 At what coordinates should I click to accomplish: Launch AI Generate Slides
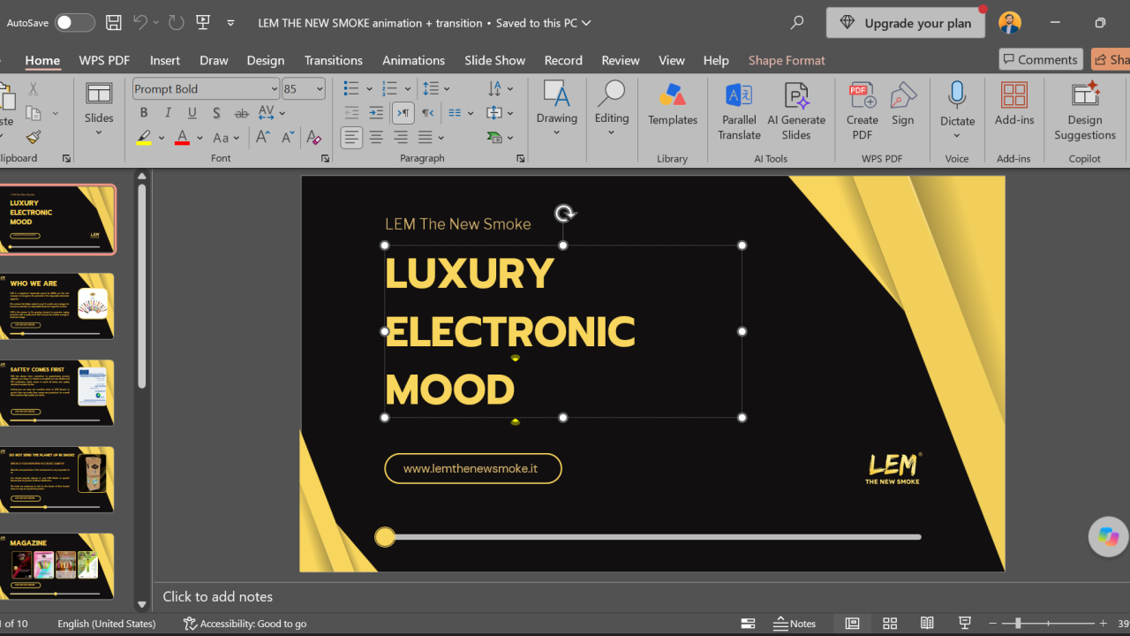click(796, 111)
